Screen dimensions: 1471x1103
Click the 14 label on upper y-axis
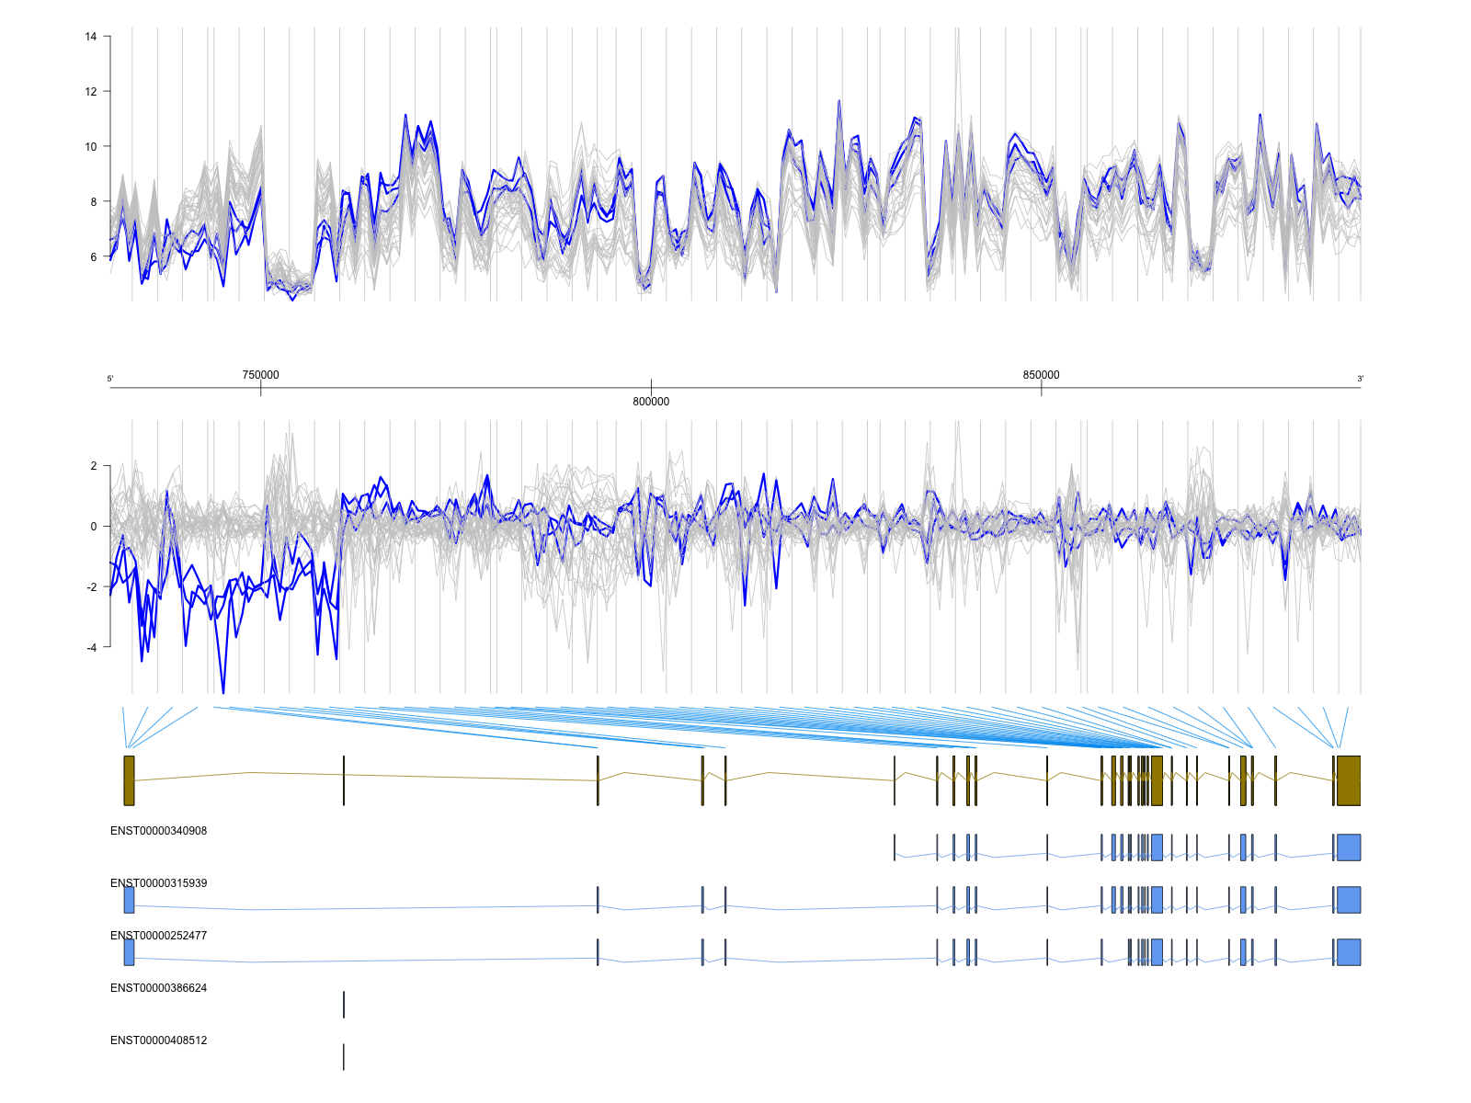pyautogui.click(x=91, y=37)
